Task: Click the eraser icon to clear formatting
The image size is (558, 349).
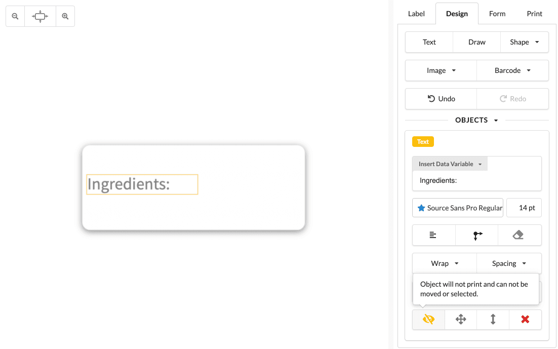Action: [519, 235]
